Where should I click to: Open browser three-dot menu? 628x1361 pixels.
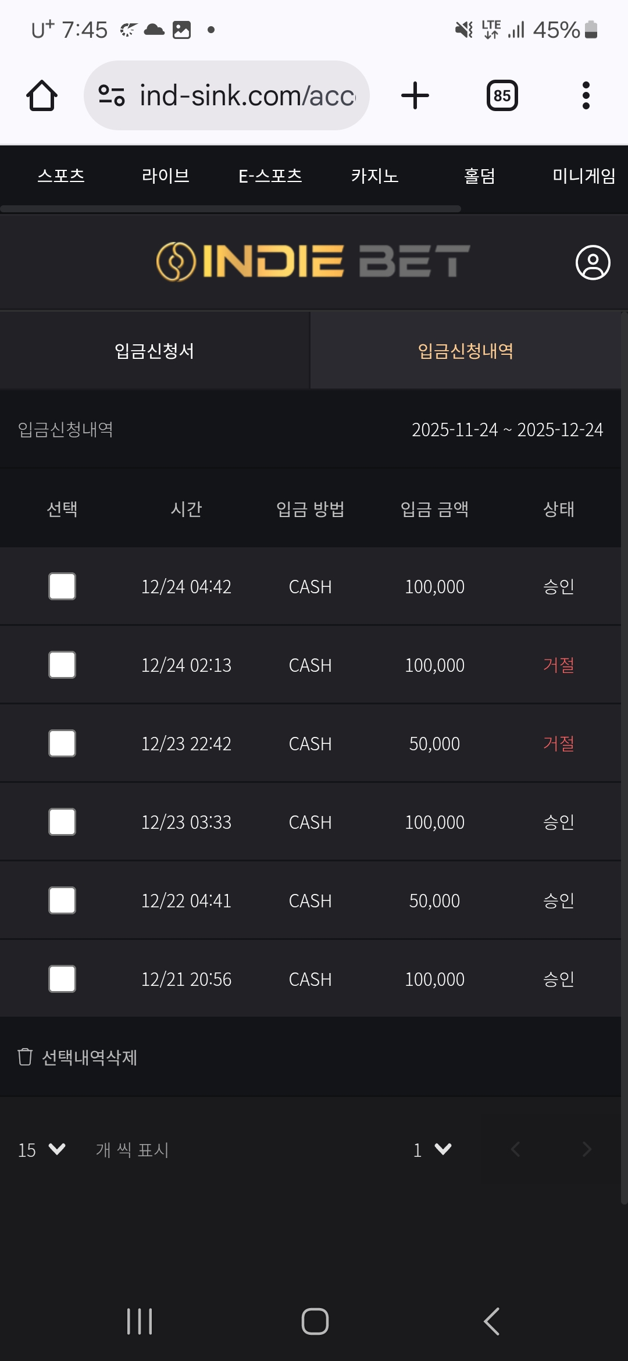click(586, 95)
